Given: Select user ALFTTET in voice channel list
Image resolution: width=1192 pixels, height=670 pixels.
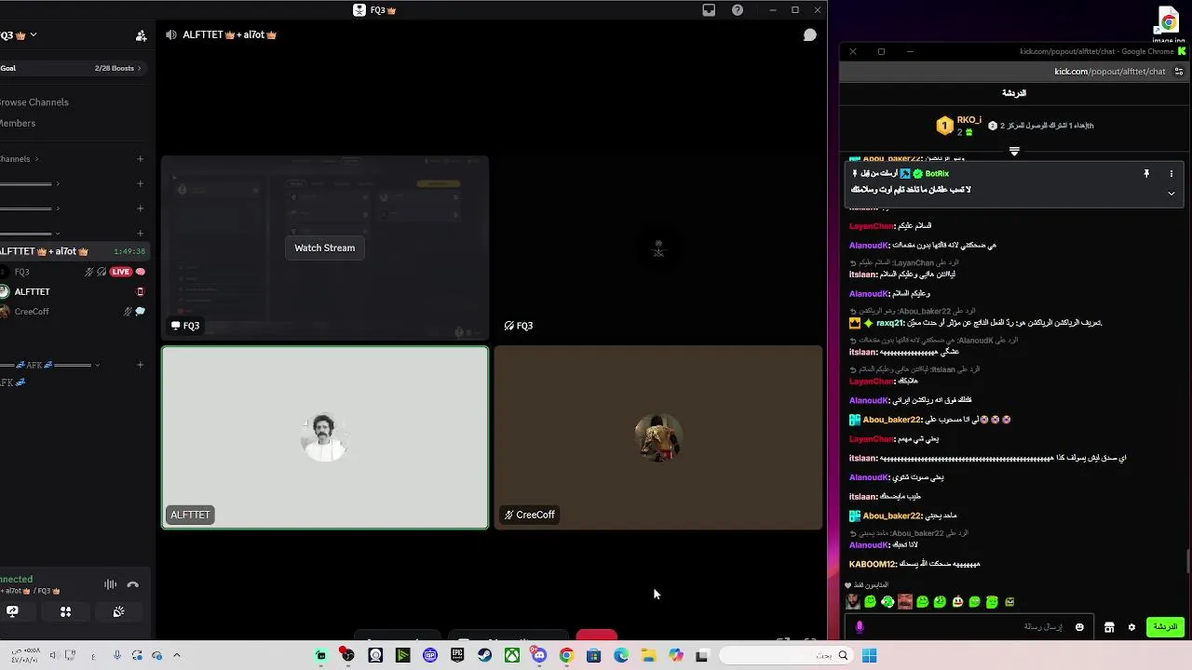Looking at the screenshot, I should [73, 291].
